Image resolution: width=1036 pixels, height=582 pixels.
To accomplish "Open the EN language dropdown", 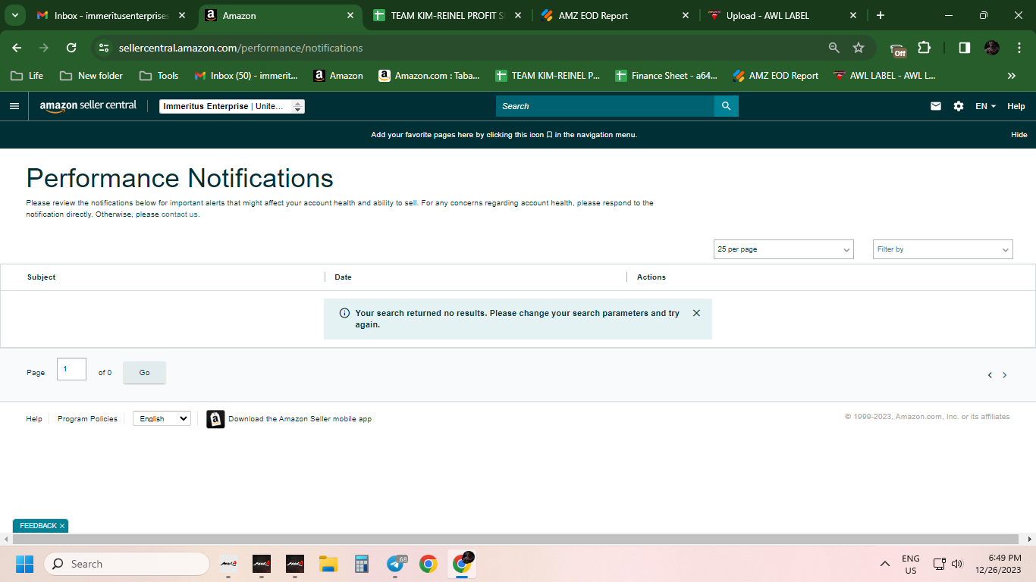I will tap(985, 106).
